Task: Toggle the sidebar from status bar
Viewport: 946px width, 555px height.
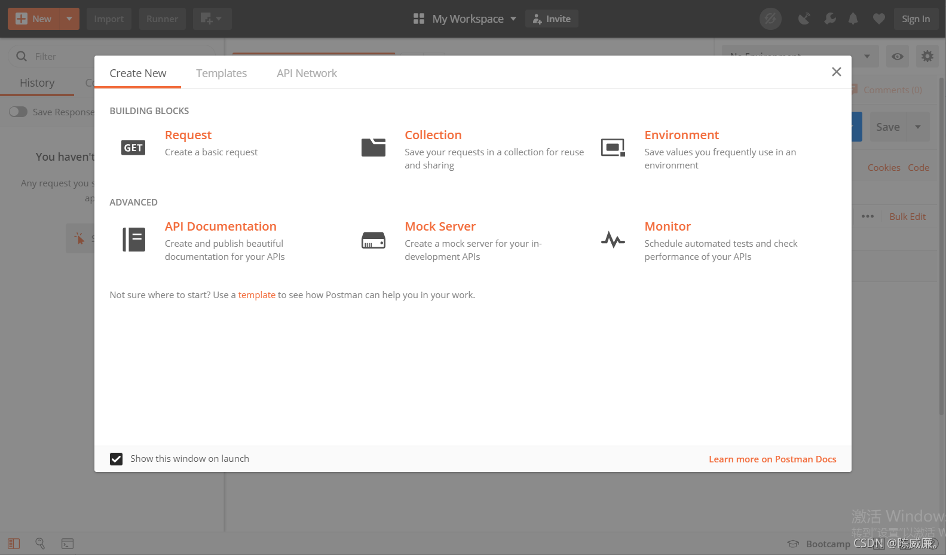Action: (x=14, y=544)
